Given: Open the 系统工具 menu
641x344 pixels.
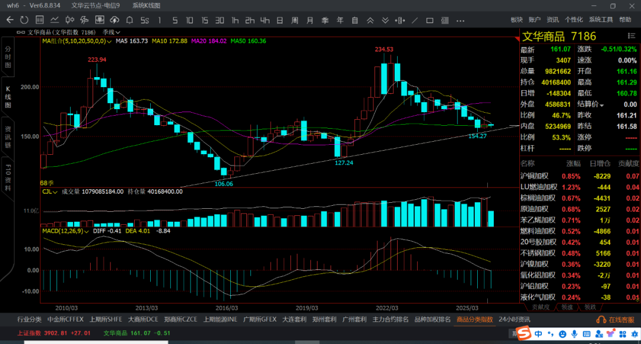Looking at the screenshot, I should pyautogui.click(x=601, y=20).
